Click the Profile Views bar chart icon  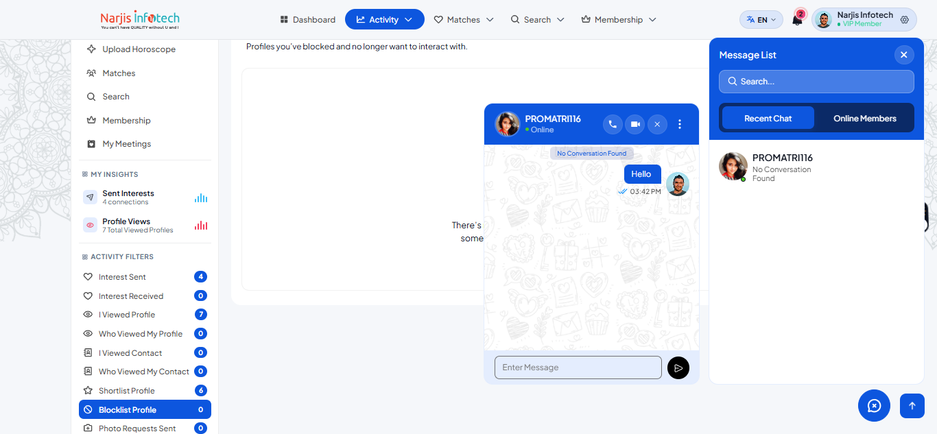pyautogui.click(x=201, y=225)
